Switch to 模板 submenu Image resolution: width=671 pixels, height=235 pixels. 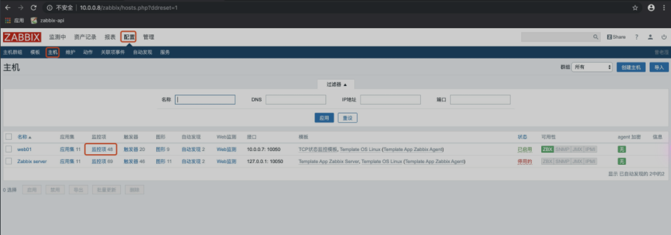35,53
